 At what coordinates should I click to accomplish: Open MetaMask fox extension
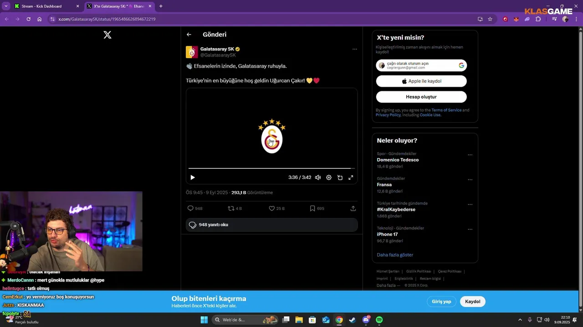(x=516, y=19)
